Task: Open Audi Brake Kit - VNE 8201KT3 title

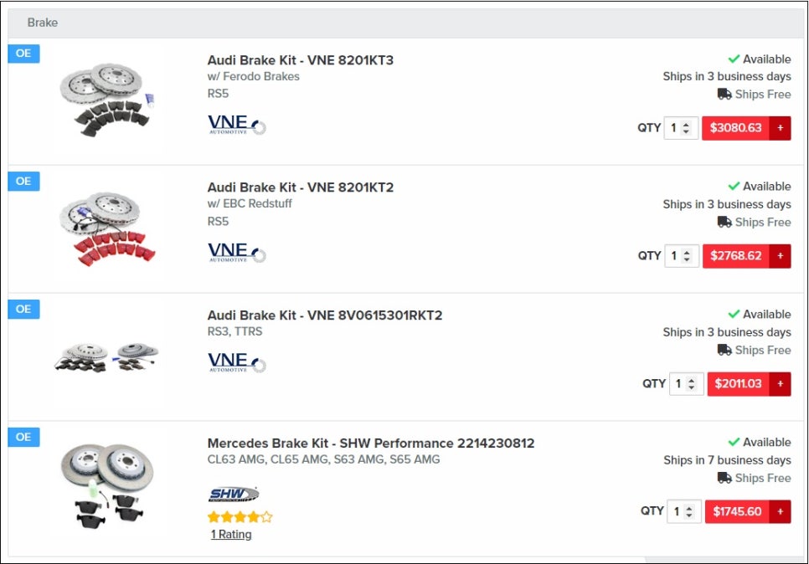Action: 300,60
